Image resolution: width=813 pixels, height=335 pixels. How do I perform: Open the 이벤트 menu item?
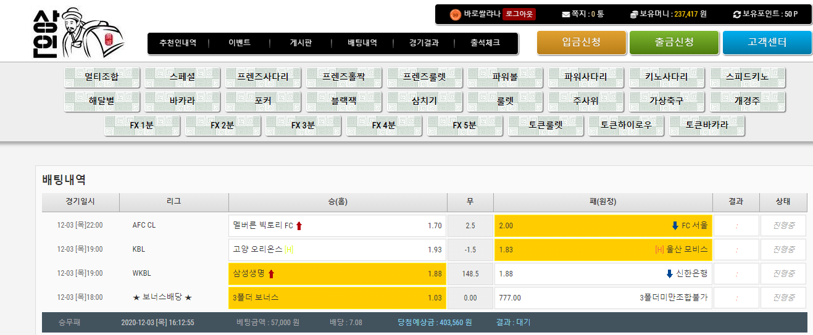pos(239,43)
